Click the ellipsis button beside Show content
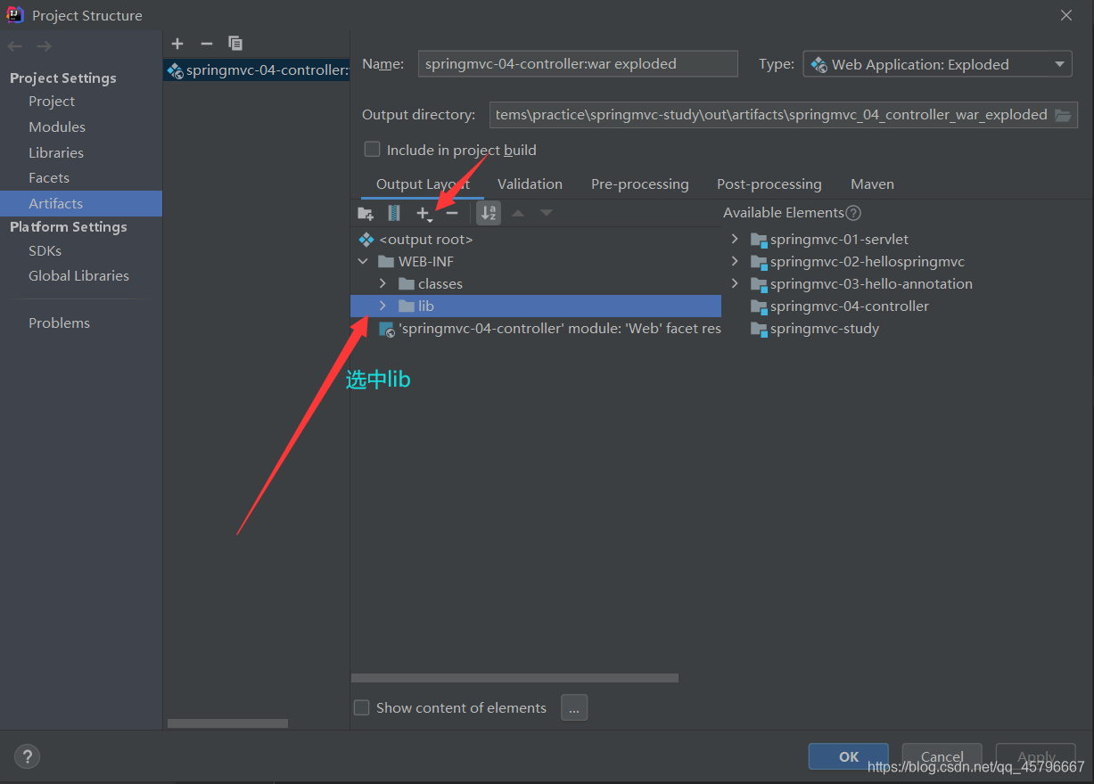Viewport: 1094px width, 784px height. tap(574, 707)
